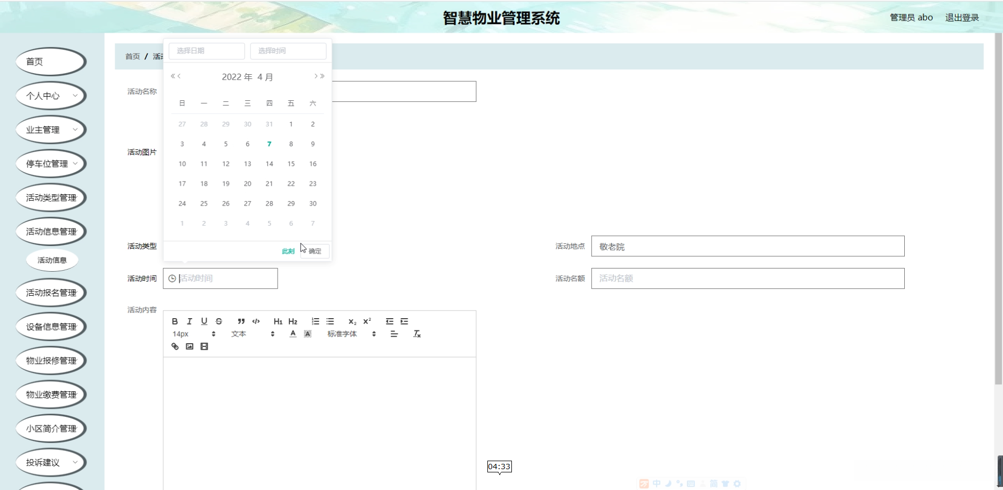Click the 4 月 month header
The width and height of the screenshot is (1003, 490).
[265, 77]
